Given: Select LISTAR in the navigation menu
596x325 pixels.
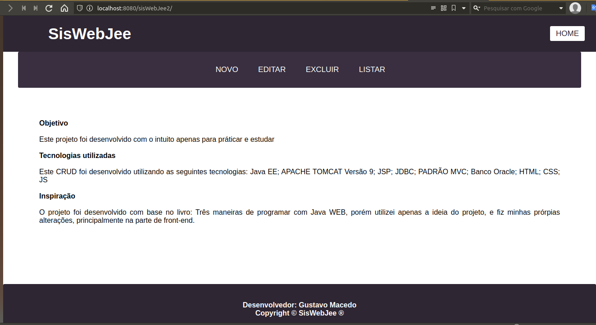Looking at the screenshot, I should coord(372,69).
